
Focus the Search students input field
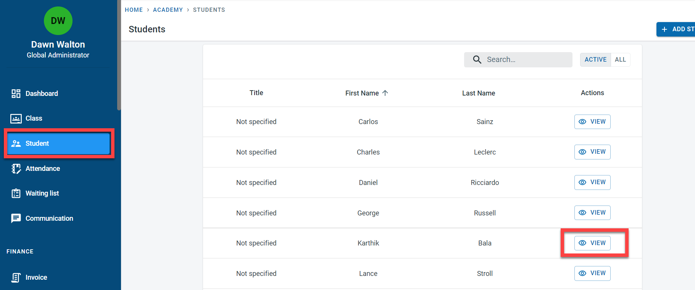click(x=527, y=60)
